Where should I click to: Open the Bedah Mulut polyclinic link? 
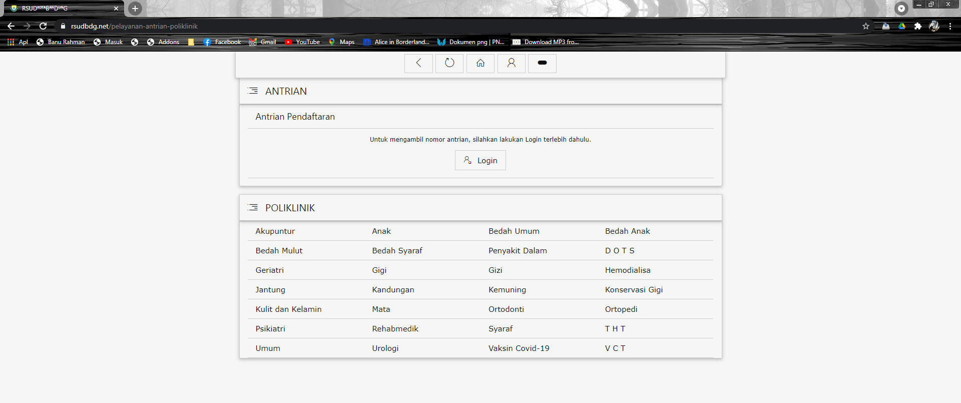point(279,251)
